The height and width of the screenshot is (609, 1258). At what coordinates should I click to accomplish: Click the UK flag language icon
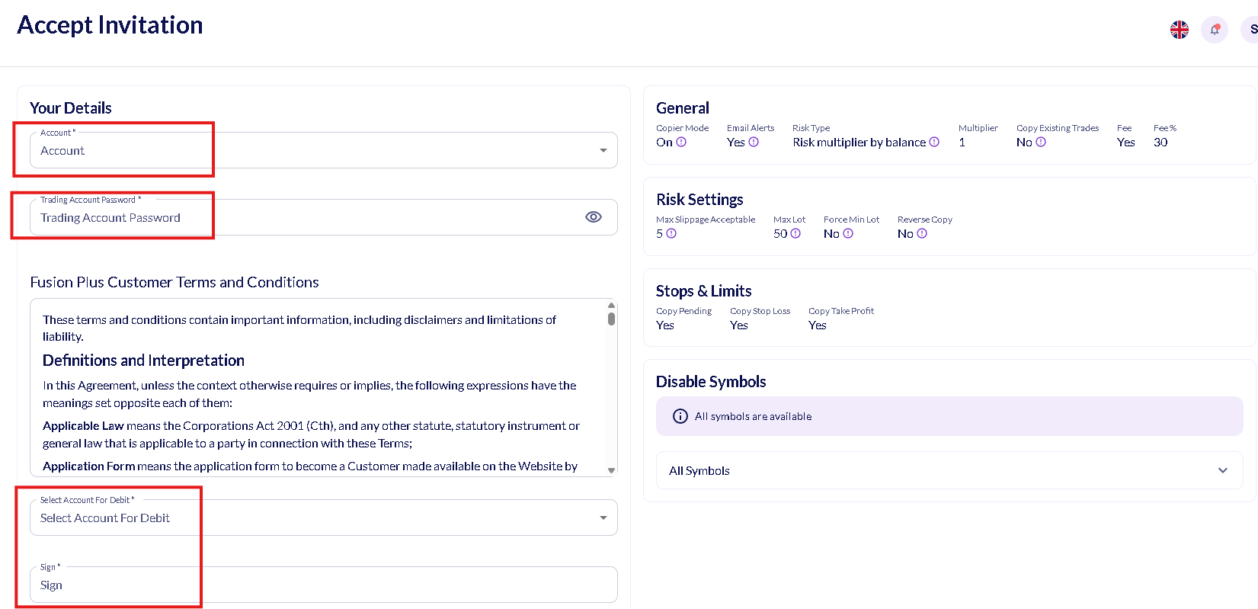pos(1179,30)
